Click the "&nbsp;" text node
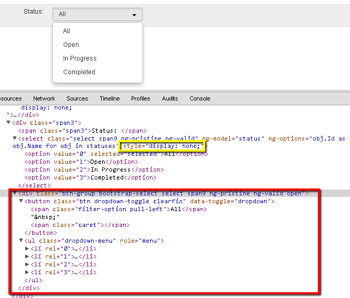 pyautogui.click(x=45, y=217)
